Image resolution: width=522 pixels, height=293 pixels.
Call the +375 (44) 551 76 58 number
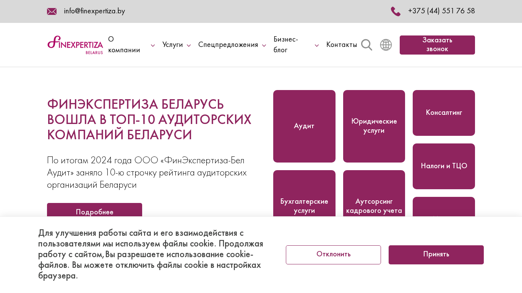(x=441, y=11)
